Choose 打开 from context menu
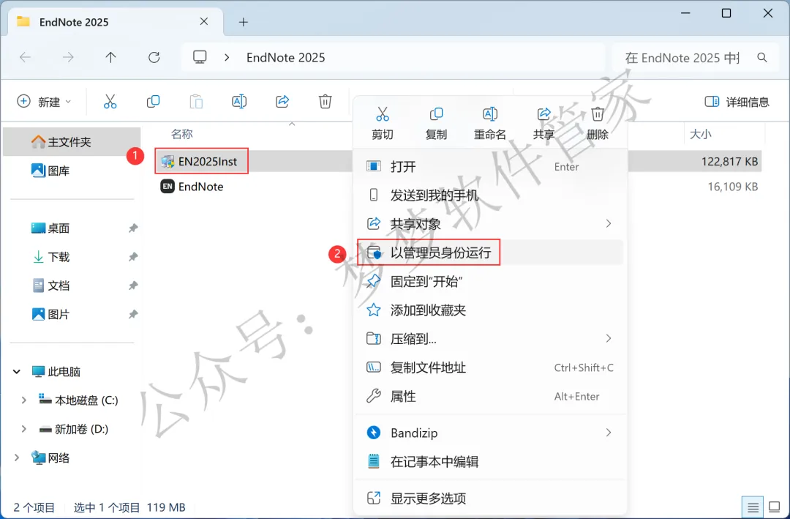This screenshot has height=519, width=790. click(492, 166)
